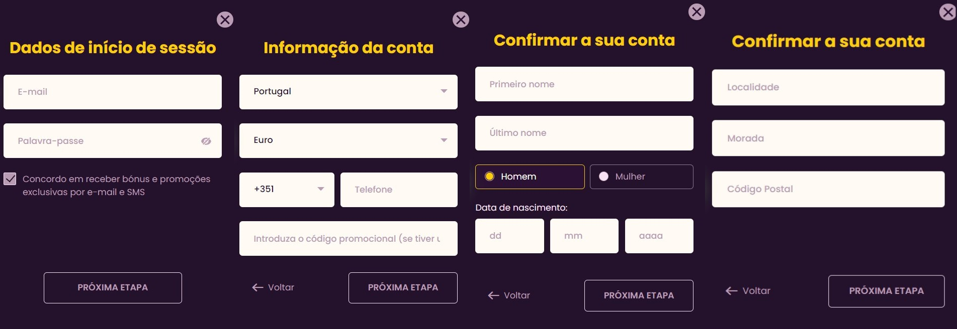Close the Dados de início de sessão panel
957x329 pixels.
click(225, 20)
